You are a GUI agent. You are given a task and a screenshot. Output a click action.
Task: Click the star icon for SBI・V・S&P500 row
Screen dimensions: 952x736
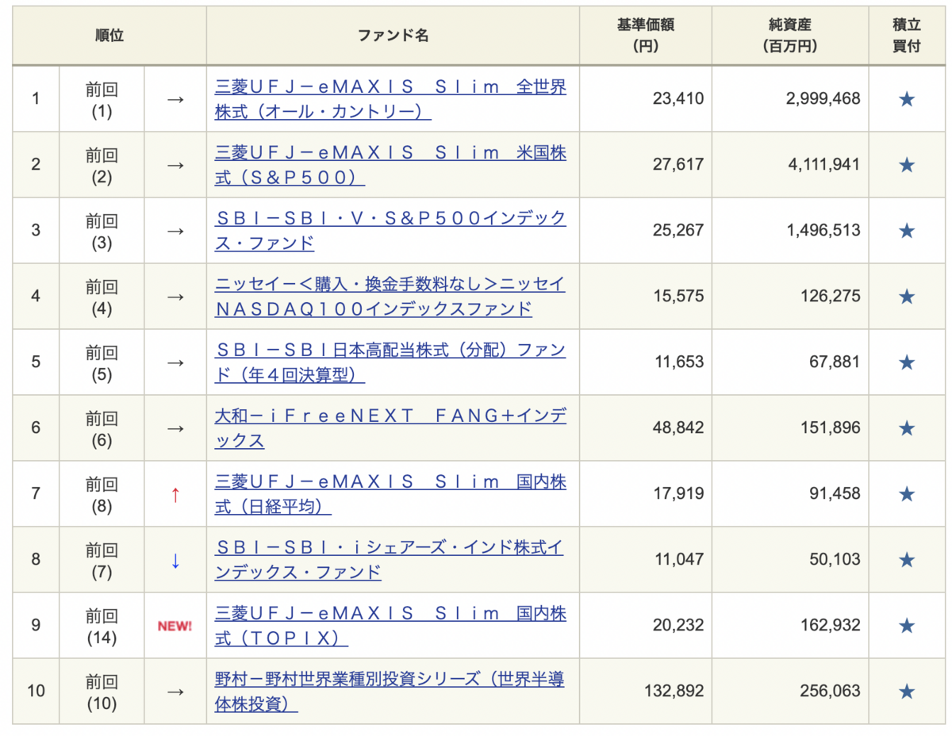coord(907,231)
